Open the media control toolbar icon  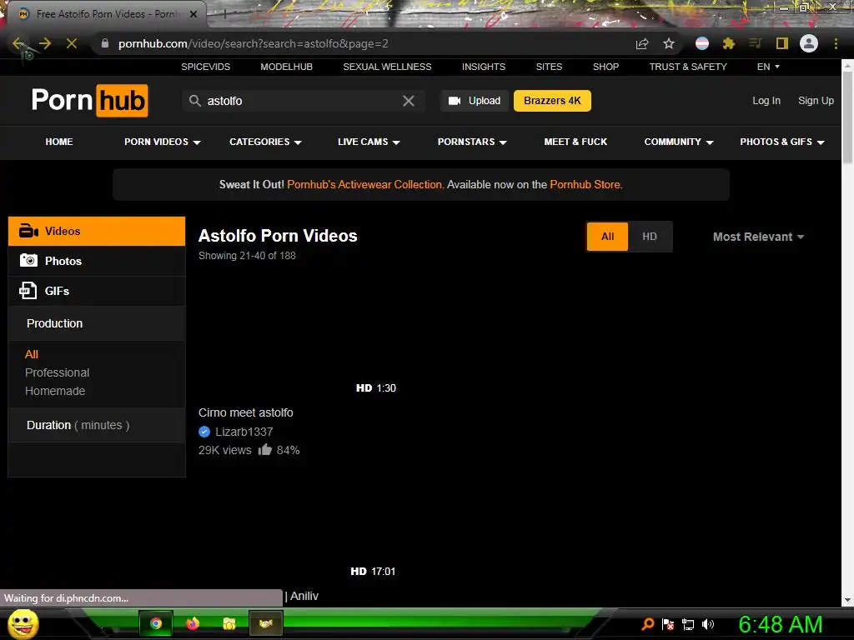click(755, 43)
